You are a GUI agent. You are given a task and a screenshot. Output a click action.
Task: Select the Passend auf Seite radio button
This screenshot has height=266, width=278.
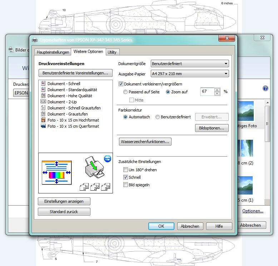pyautogui.click(x=125, y=92)
